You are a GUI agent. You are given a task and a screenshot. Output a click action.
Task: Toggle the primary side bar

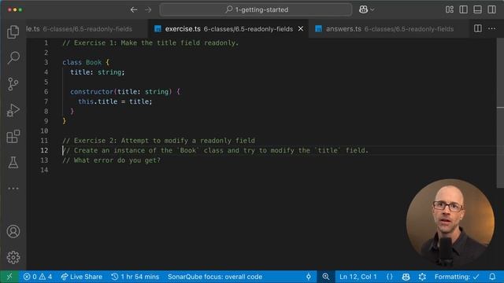[464, 9]
